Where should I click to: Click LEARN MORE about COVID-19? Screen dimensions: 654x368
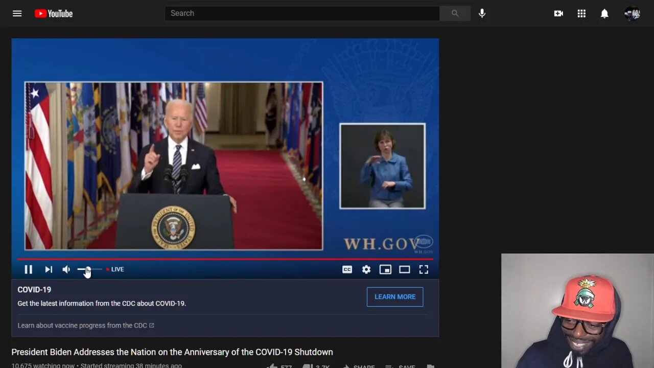coord(395,296)
